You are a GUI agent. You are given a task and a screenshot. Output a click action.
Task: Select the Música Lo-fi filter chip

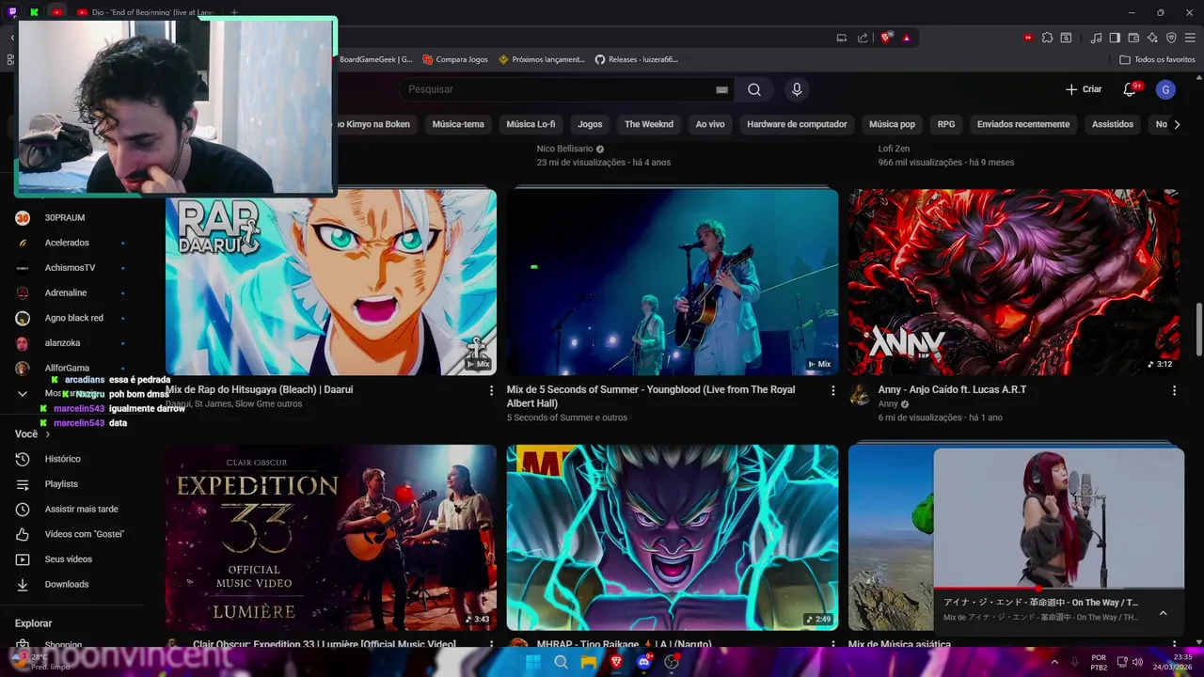(531, 124)
